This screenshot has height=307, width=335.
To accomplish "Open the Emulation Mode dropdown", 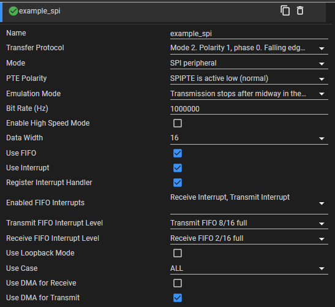I will [x=249, y=94].
